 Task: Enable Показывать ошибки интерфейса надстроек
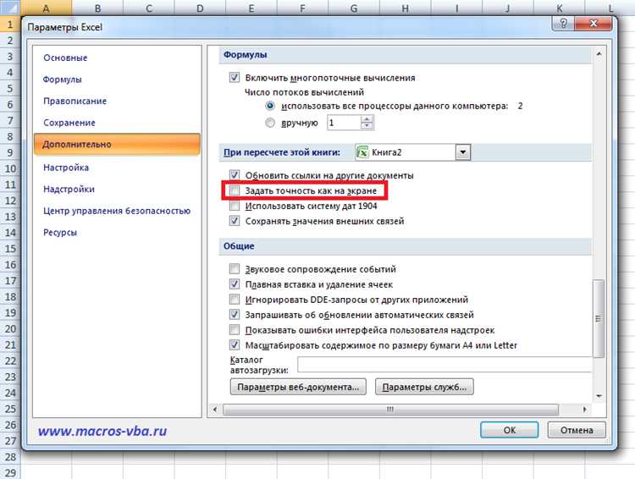pos(234,329)
